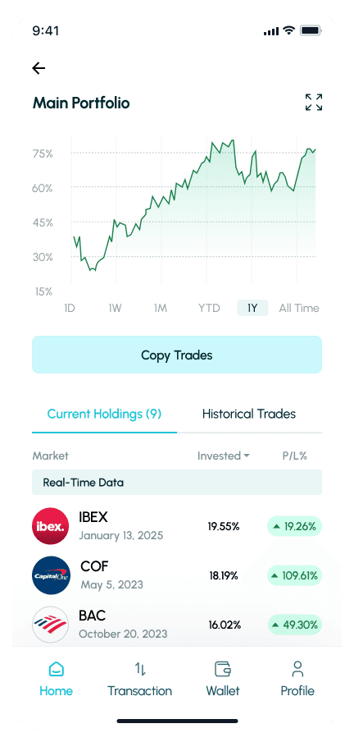The image size is (354, 742).
Task: Tap the Capital One logo
Action: [x=51, y=575]
